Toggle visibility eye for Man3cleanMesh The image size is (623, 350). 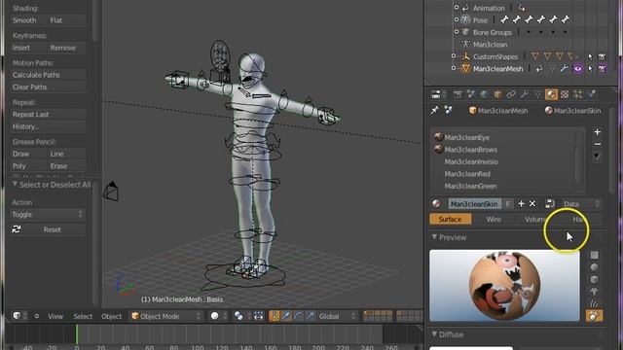(577, 69)
